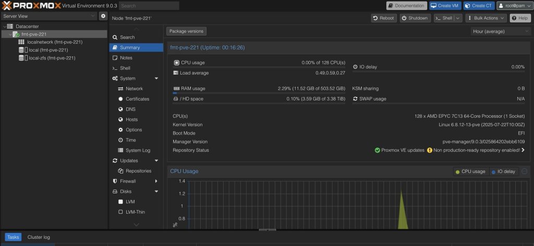The image size is (534, 246).
Task: Click the scroll-down arrow of node menu
Action: tap(136, 225)
